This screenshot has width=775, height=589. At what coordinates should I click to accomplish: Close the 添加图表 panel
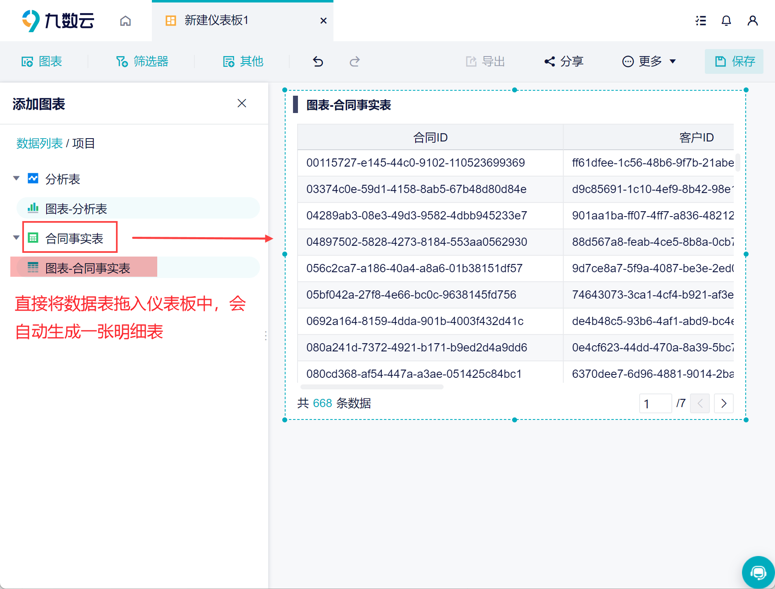[x=242, y=103]
